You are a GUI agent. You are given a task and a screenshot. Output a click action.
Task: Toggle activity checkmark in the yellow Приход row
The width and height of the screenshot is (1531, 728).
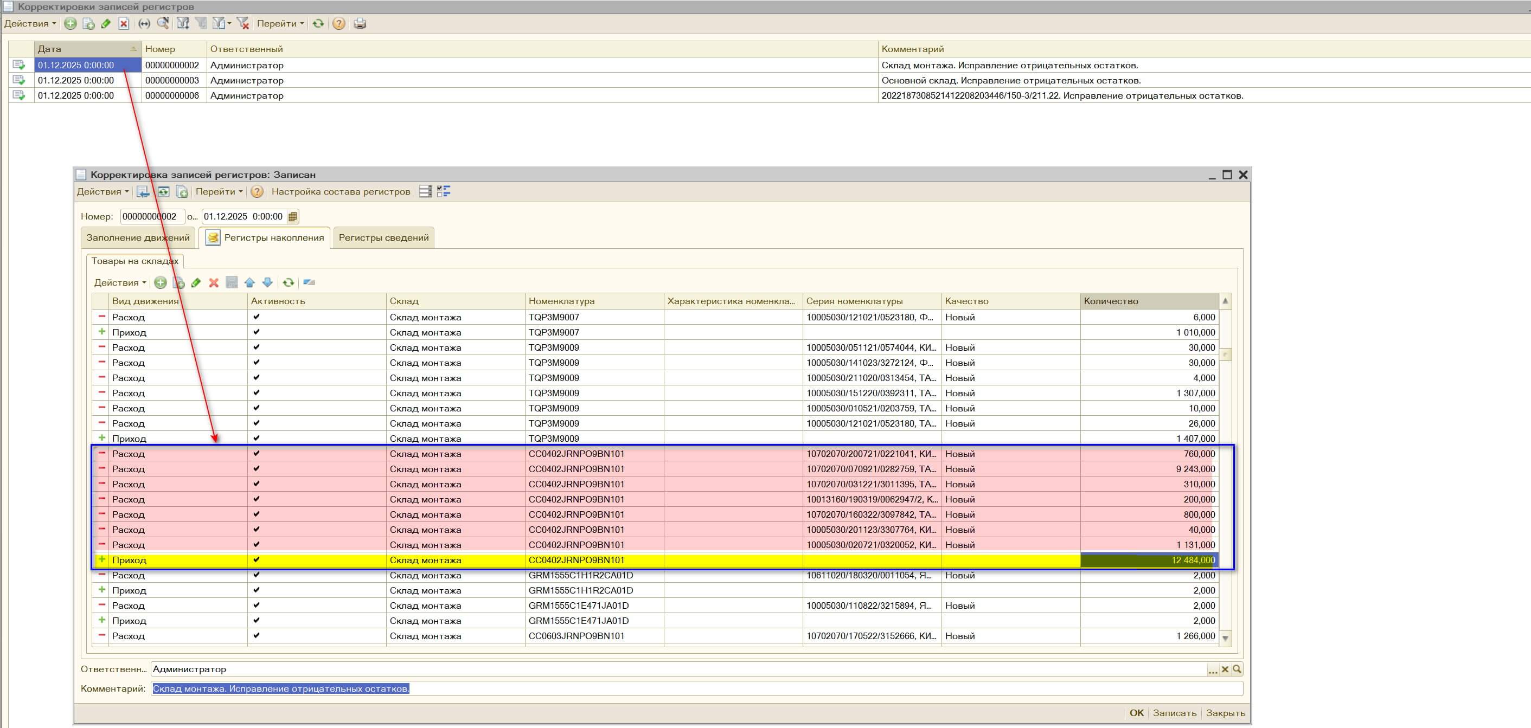click(256, 560)
